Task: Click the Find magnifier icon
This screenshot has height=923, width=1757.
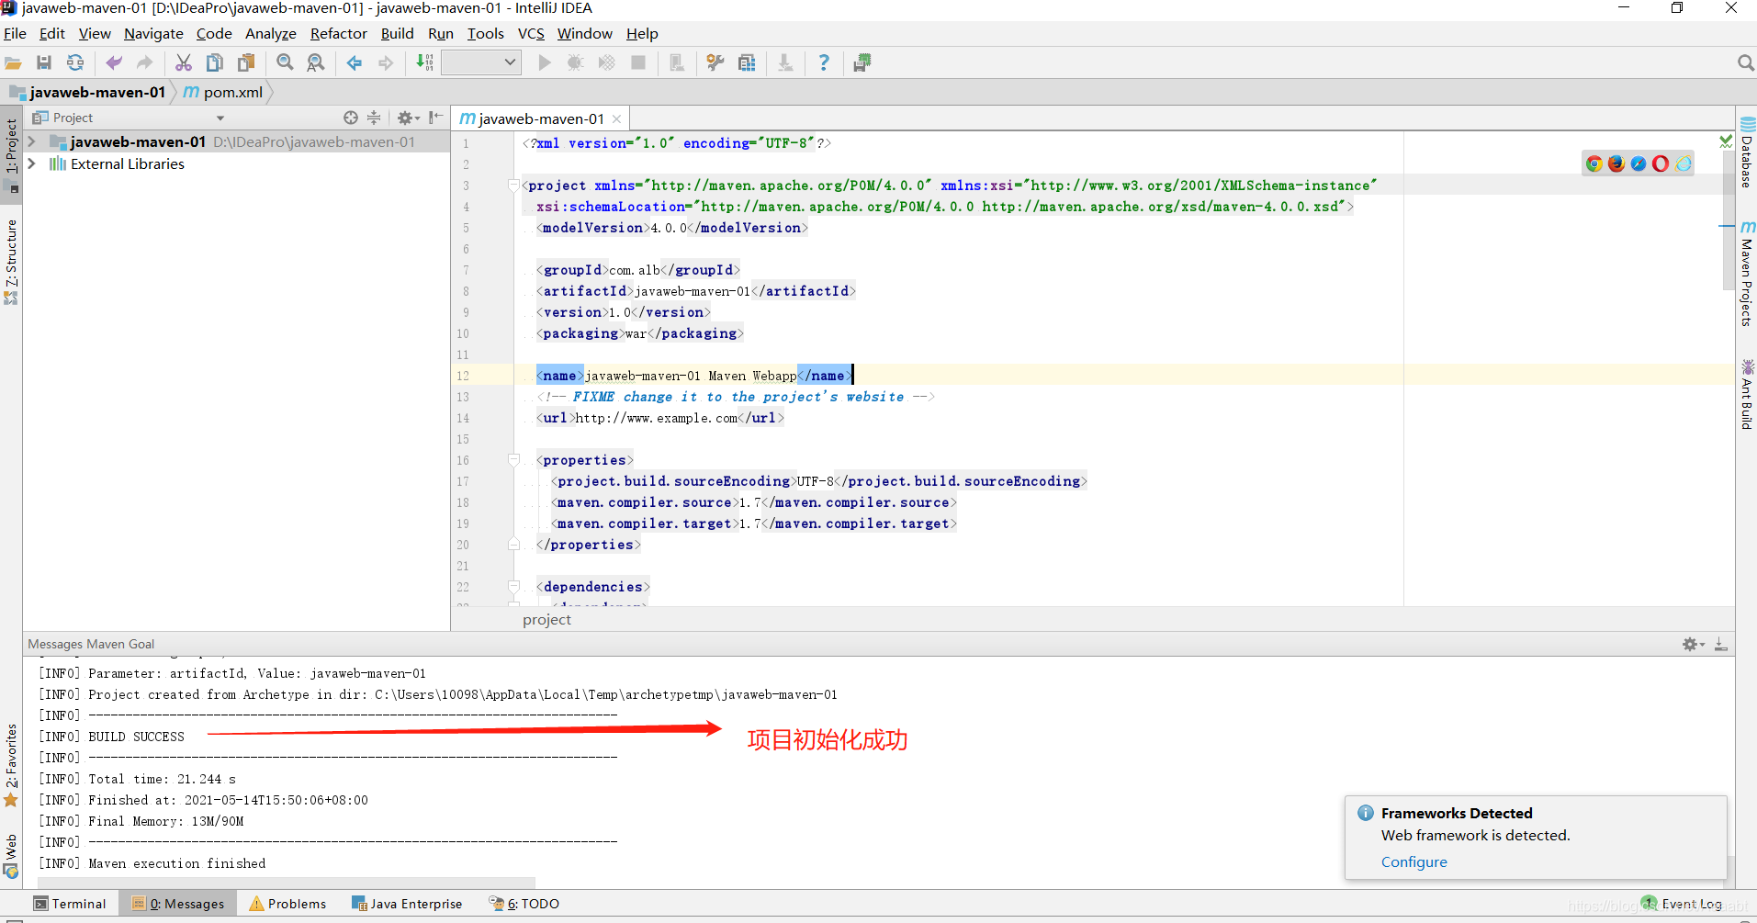Action: pos(286,62)
